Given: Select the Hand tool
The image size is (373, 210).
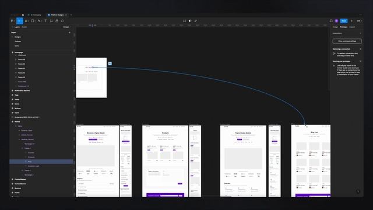Looking at the screenshot, I should click(57, 21).
